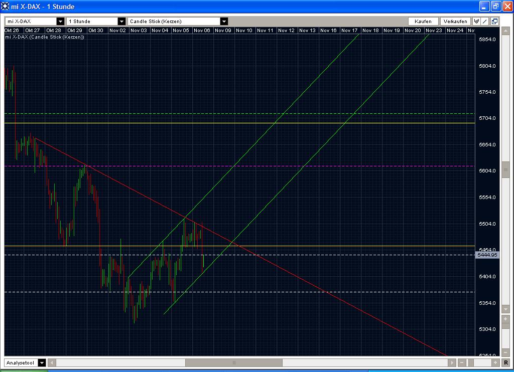Click the 5304.0 price axis label

click(487, 329)
